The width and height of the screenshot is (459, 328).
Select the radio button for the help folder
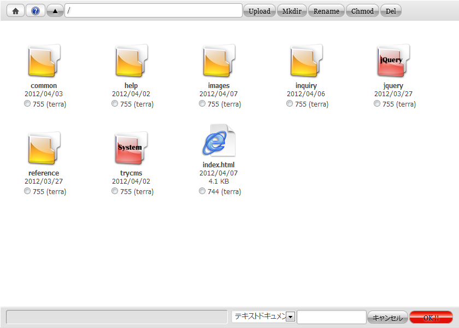click(x=115, y=104)
